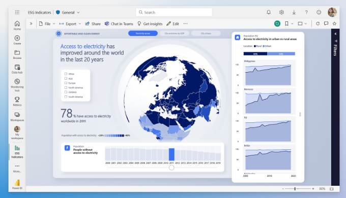Switch to CO2 emissions by GDP tab

tap(175, 34)
